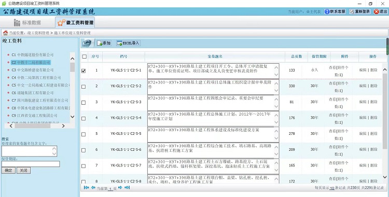Select C3 中交路桥建设有限公司 in the tree

coord(33,70)
